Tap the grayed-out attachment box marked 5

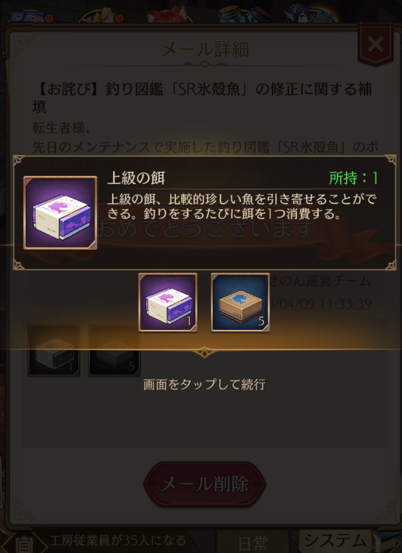pos(114,350)
